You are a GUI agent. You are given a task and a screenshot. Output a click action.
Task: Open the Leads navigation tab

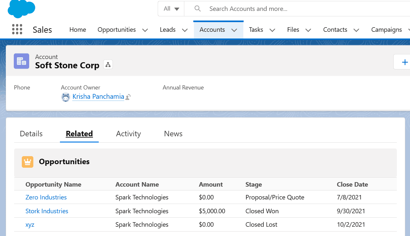(168, 29)
